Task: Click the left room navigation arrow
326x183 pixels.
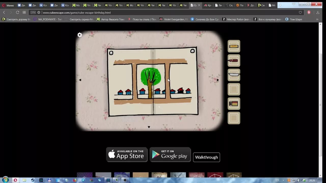Action: pos(80,80)
